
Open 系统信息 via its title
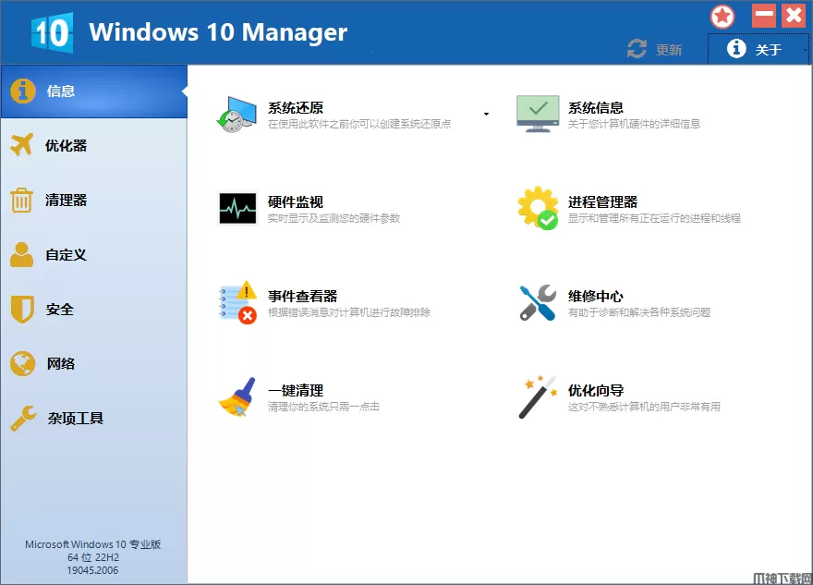click(596, 108)
